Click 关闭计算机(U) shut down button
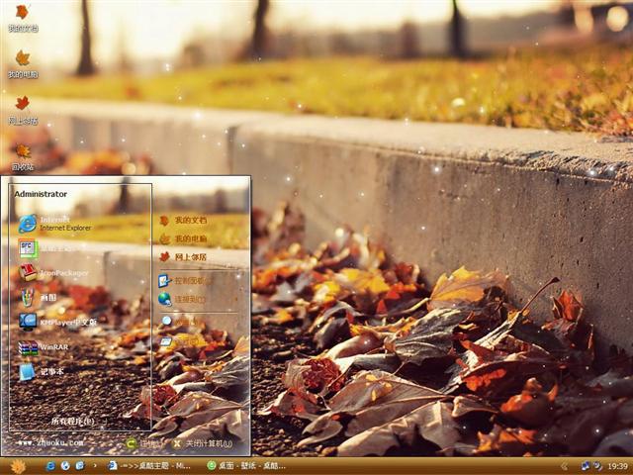Viewport: 633px width, 475px height. (203, 444)
